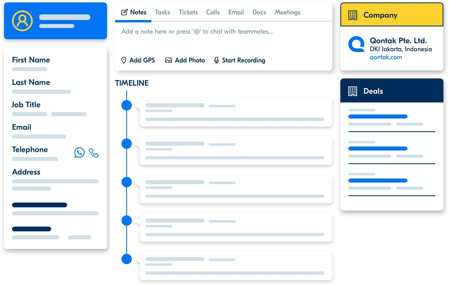The width and height of the screenshot is (449, 285).
Task: Click the Deals panel header
Action: pos(392,91)
